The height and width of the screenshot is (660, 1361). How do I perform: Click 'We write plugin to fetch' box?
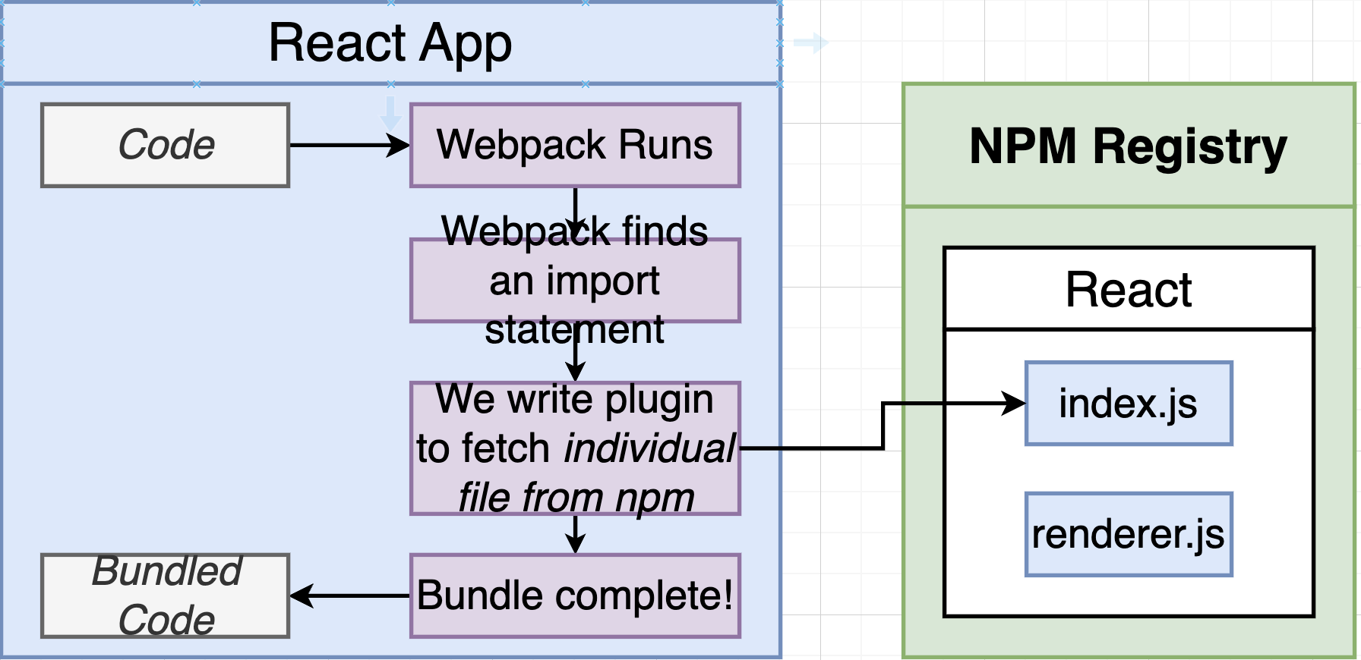click(x=575, y=448)
